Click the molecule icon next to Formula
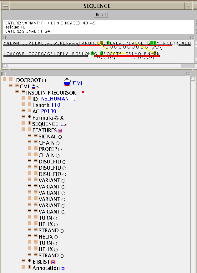 tap(59, 118)
